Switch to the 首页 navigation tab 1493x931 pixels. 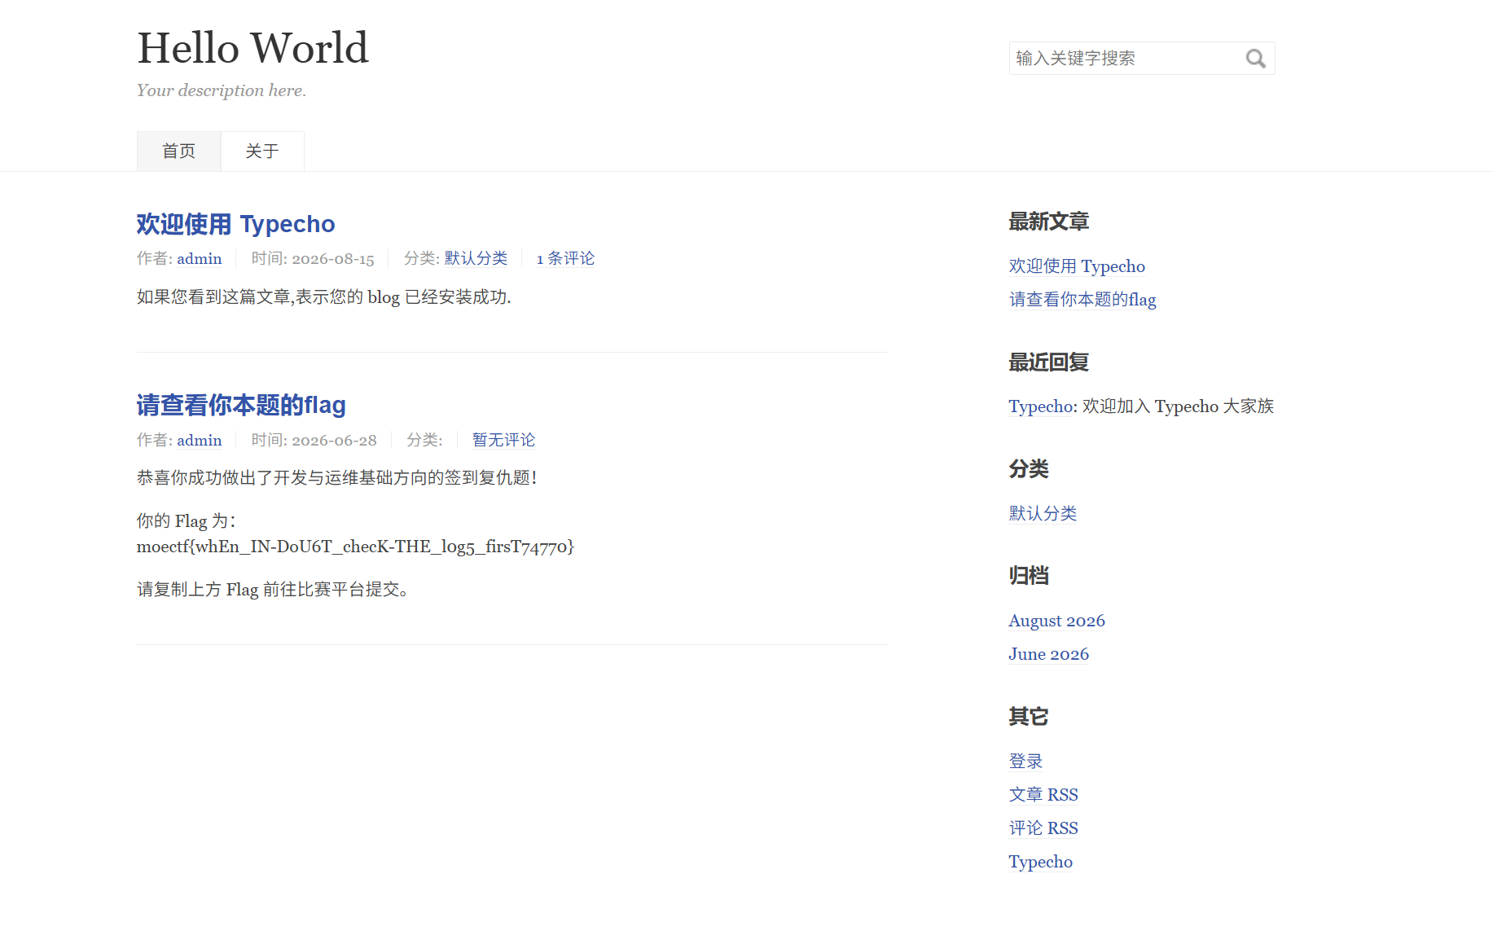tap(178, 152)
